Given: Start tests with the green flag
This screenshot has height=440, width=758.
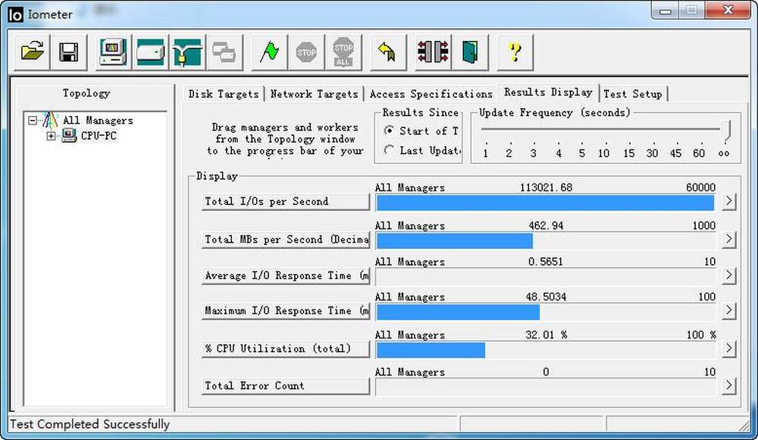Looking at the screenshot, I should (269, 52).
